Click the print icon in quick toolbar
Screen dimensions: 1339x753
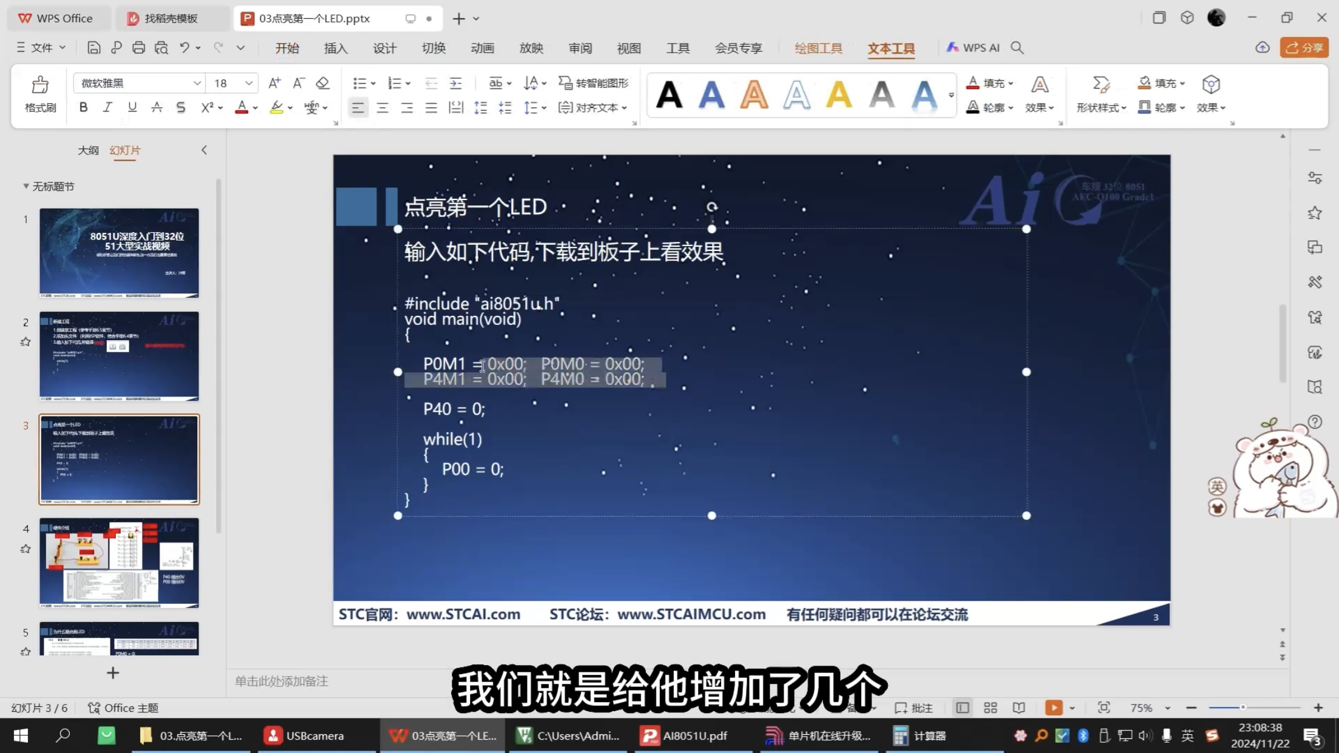(x=138, y=47)
